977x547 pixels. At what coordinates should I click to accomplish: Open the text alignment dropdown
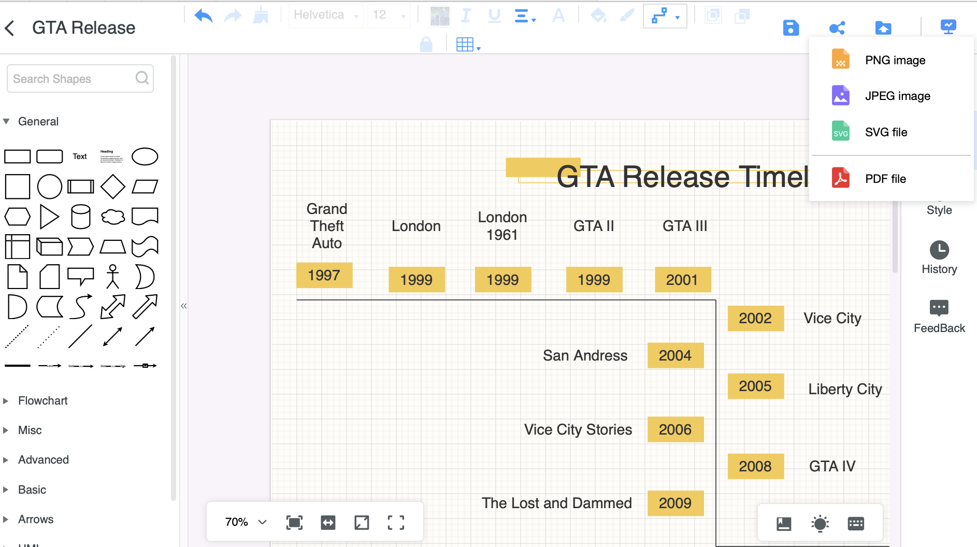pyautogui.click(x=525, y=16)
